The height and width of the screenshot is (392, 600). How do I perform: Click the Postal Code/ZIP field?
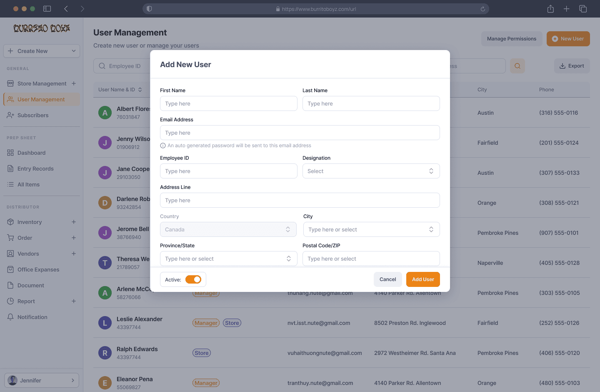[x=371, y=259]
